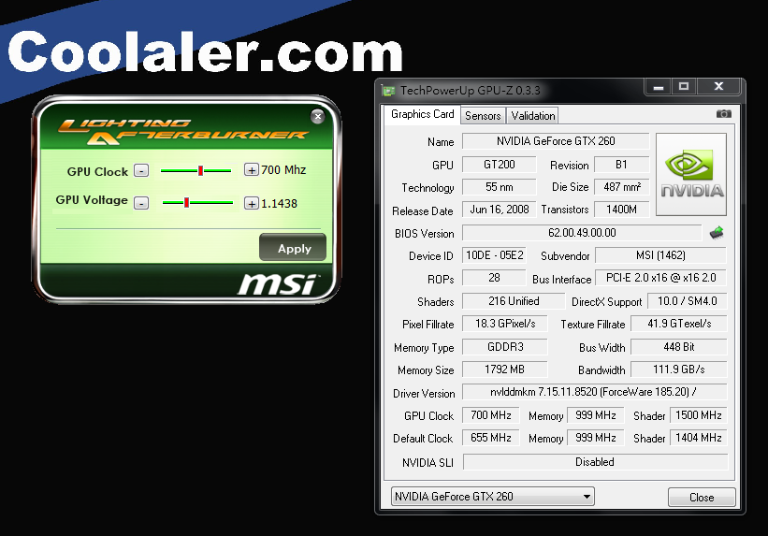Increase GPU Clock with plus button
Viewport: 768px width, 536px height.
[252, 170]
